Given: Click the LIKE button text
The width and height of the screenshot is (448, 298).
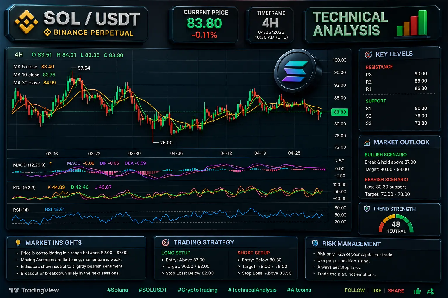Looking at the screenshot, I should click(x=376, y=290).
